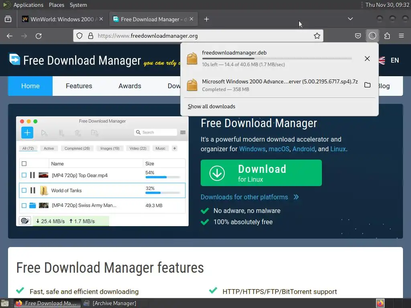Open the shield tracking protection icon
This screenshot has width=411, height=308.
[x=79, y=36]
